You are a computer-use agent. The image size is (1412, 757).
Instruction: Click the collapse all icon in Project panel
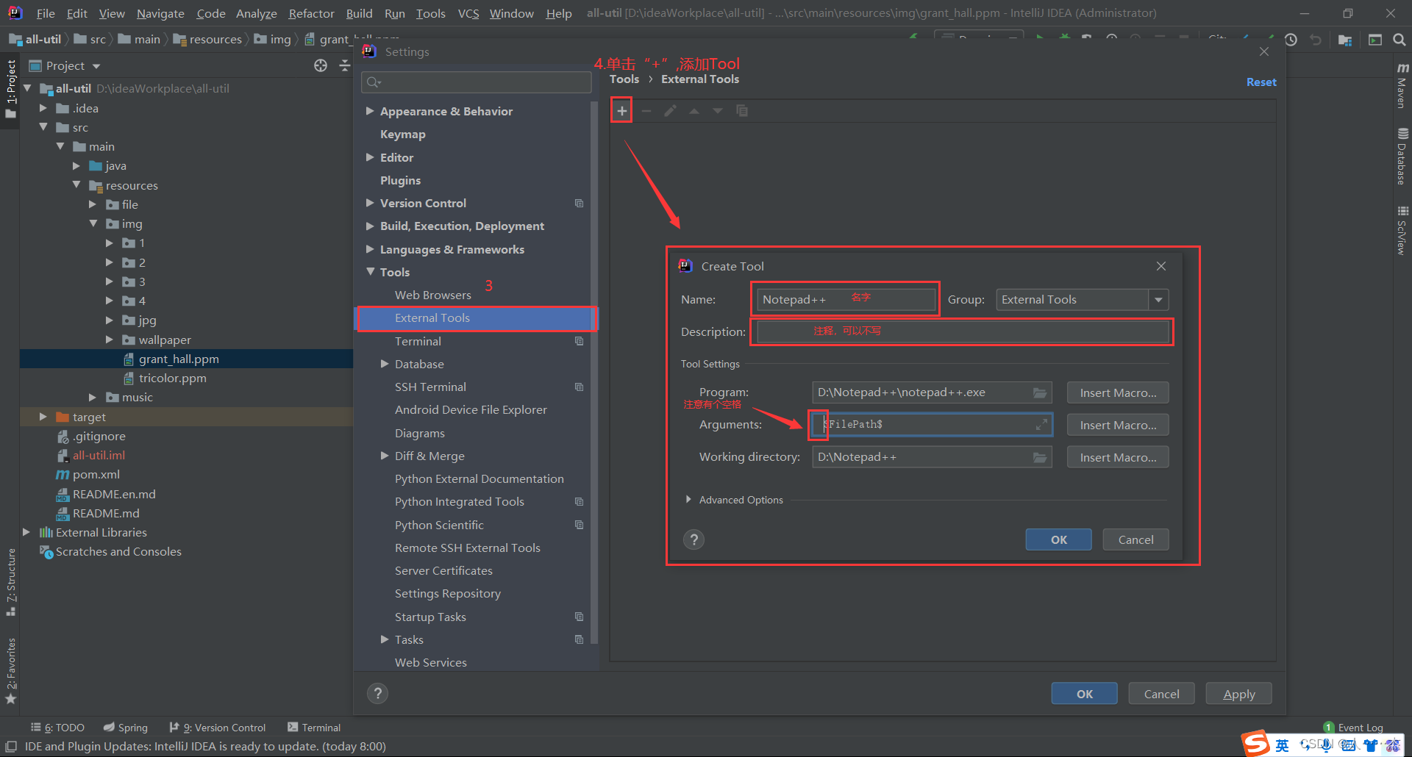[344, 65]
